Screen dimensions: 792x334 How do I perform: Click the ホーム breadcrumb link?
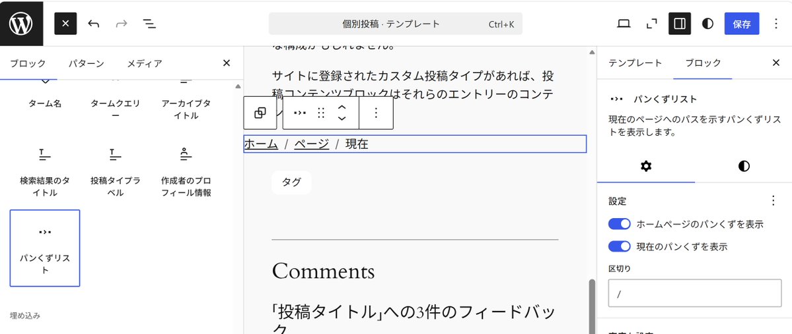click(261, 144)
